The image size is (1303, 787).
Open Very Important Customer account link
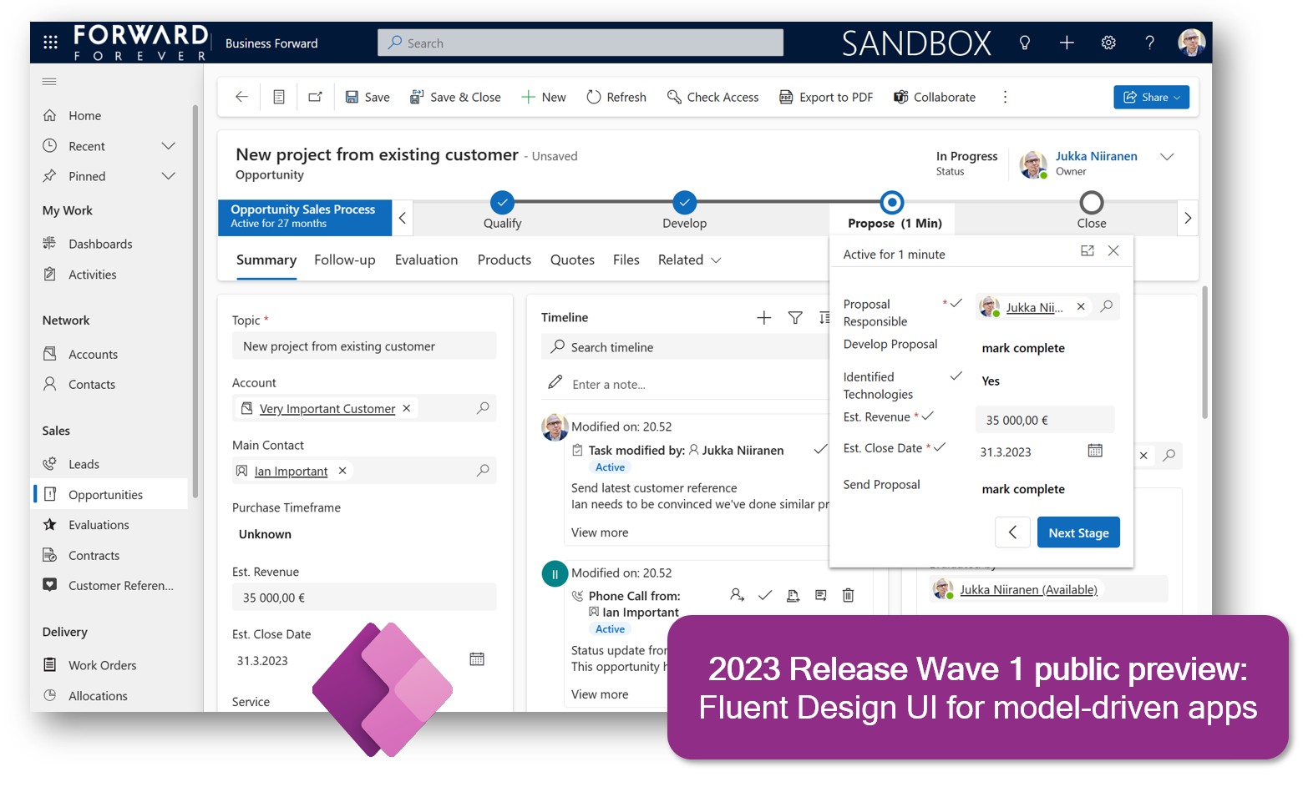tap(327, 408)
